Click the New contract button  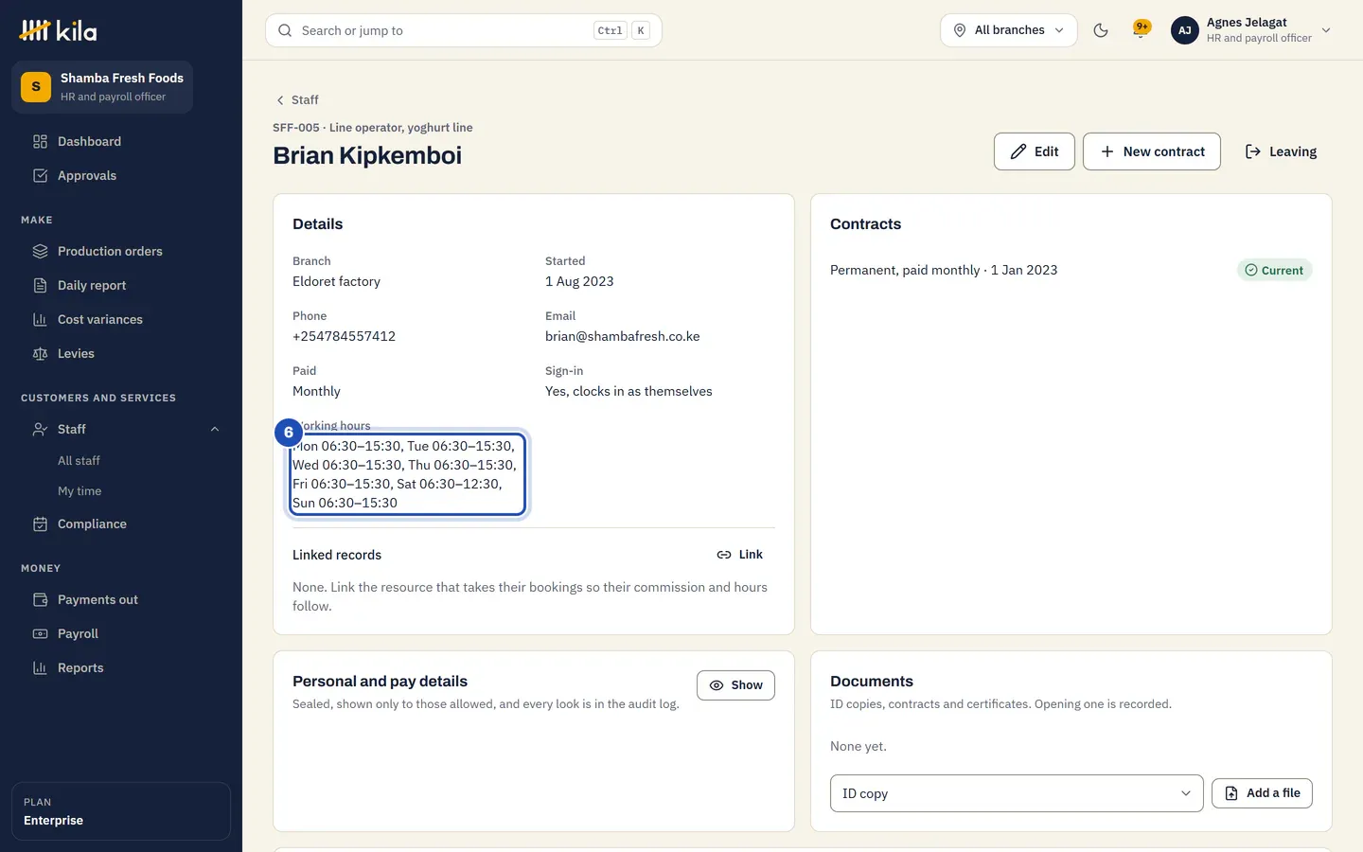click(x=1151, y=151)
